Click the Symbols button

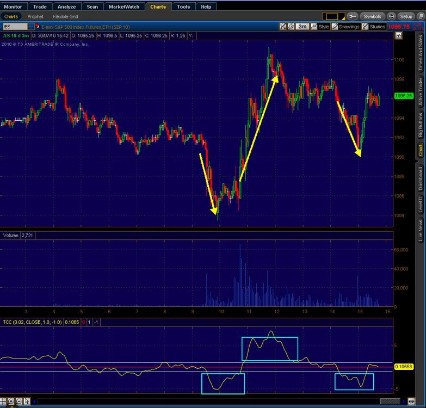[373, 16]
